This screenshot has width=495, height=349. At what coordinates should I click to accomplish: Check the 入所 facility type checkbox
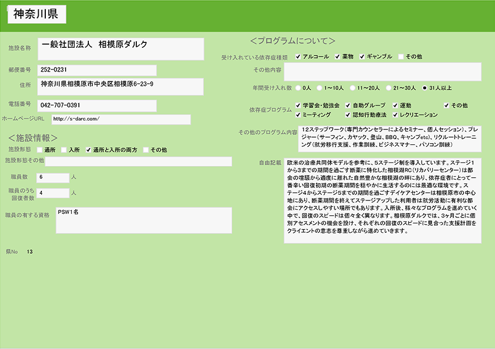(64, 150)
